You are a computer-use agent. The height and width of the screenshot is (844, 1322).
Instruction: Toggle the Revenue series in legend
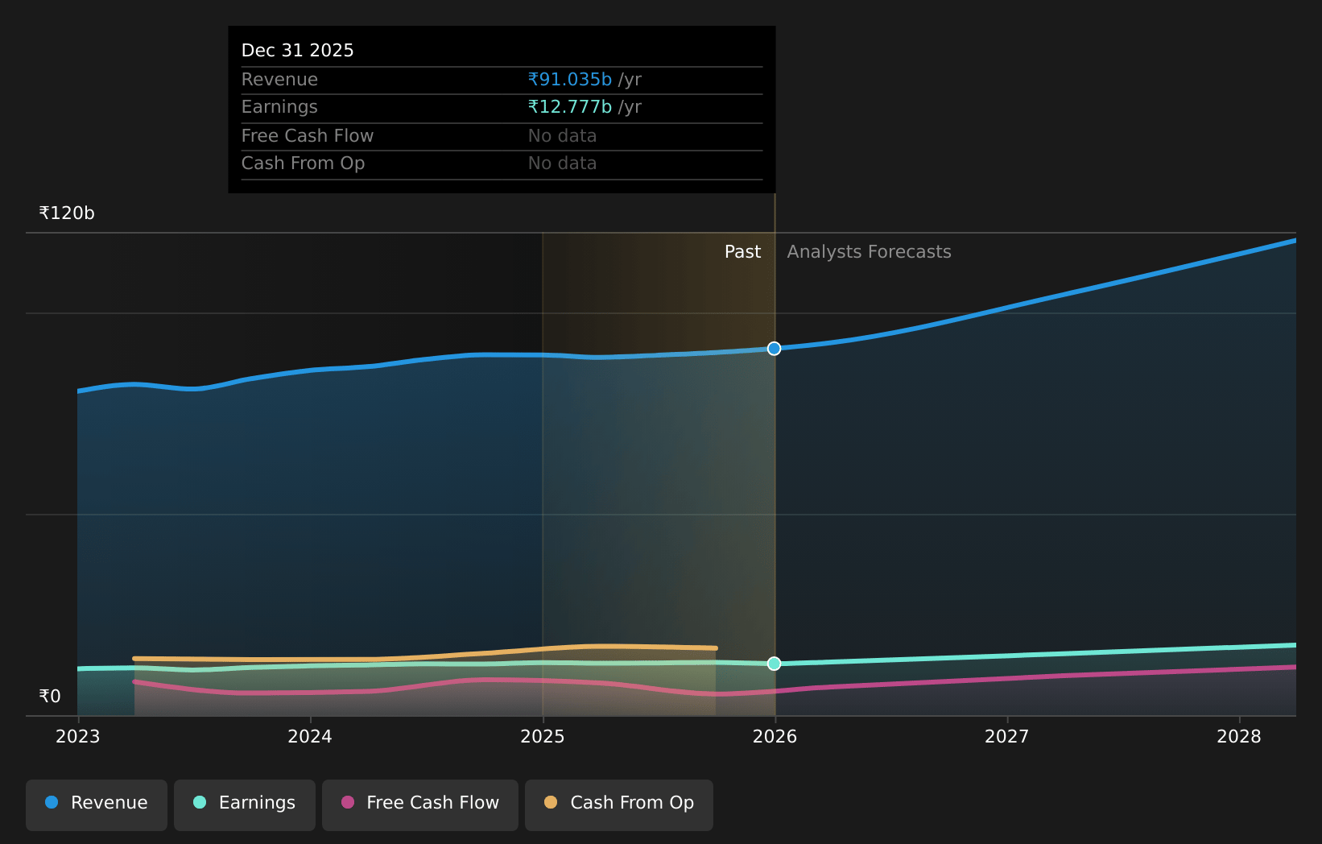point(97,804)
